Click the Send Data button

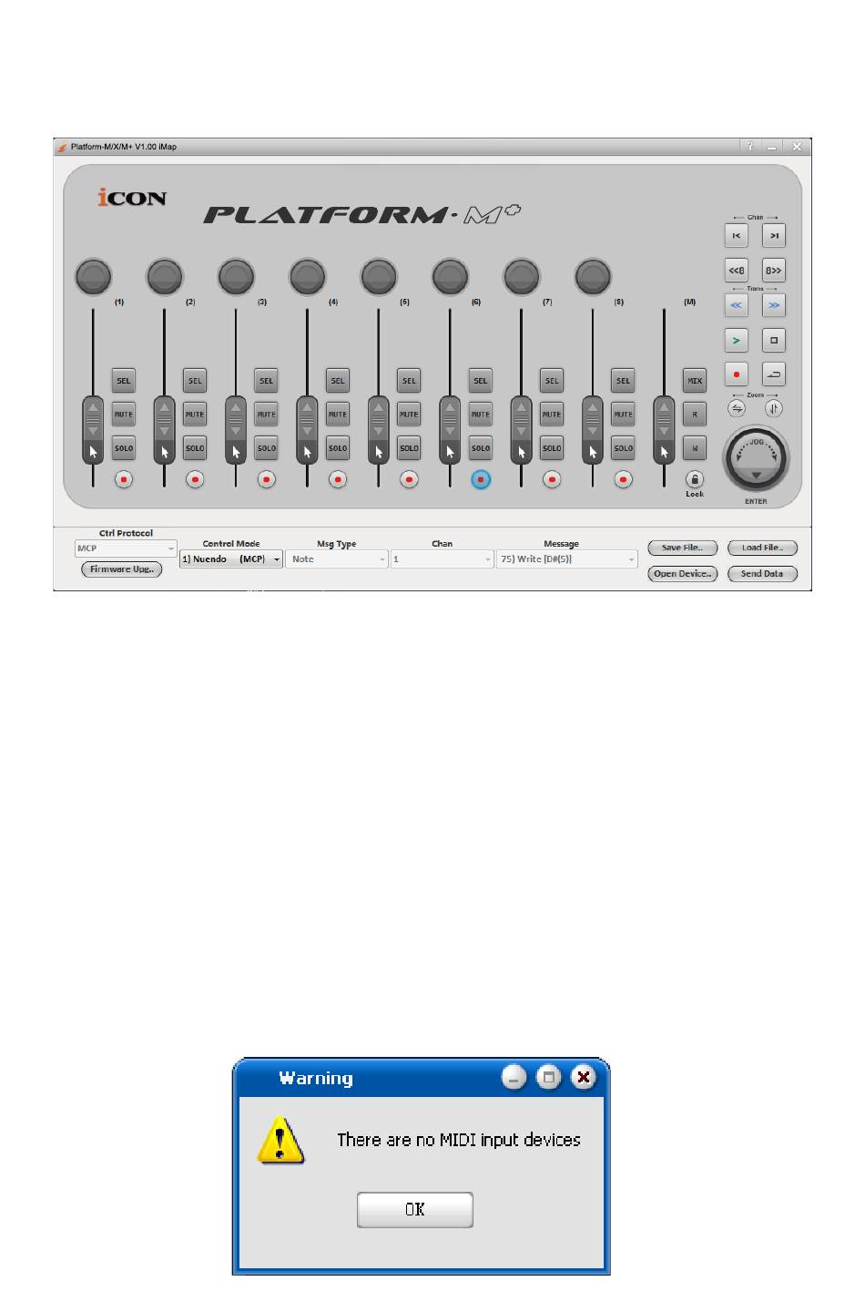[763, 574]
